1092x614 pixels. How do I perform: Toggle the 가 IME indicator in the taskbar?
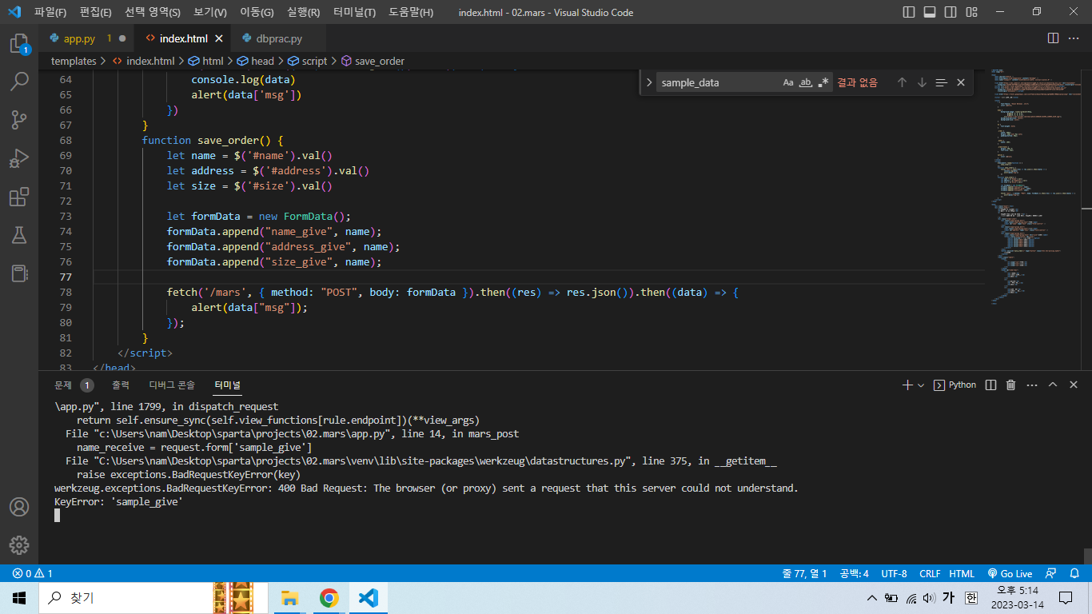click(949, 597)
